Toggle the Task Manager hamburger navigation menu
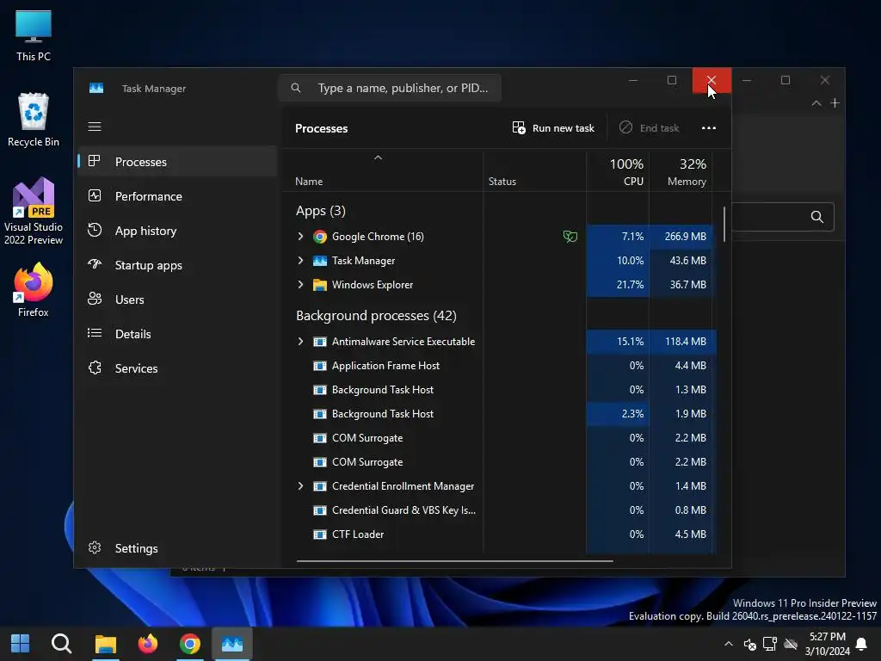The image size is (881, 661). pos(95,127)
